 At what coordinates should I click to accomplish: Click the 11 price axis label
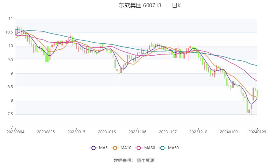pyautogui.click(x=11, y=19)
